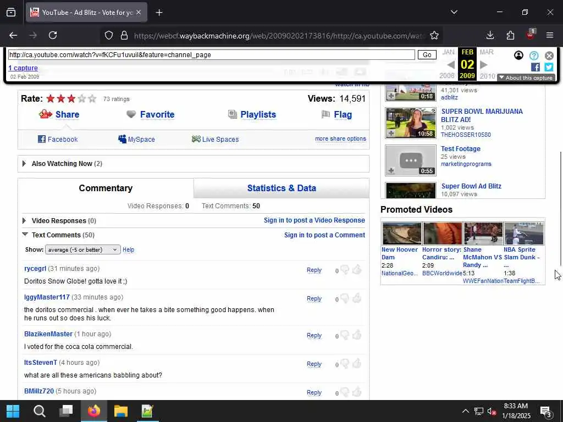Thumbs down ItsStevenT's comment
Screen dimensions: 563x422
(345, 364)
